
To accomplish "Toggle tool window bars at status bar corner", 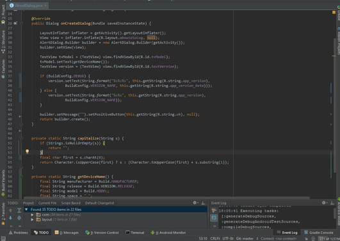I will 3,238.
